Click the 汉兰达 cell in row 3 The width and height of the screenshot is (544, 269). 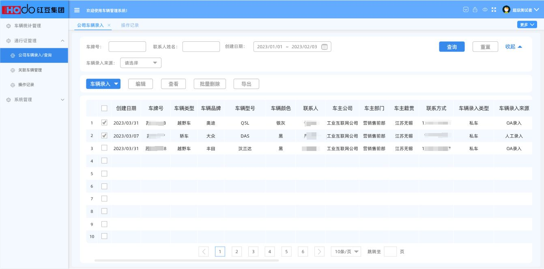pos(245,148)
